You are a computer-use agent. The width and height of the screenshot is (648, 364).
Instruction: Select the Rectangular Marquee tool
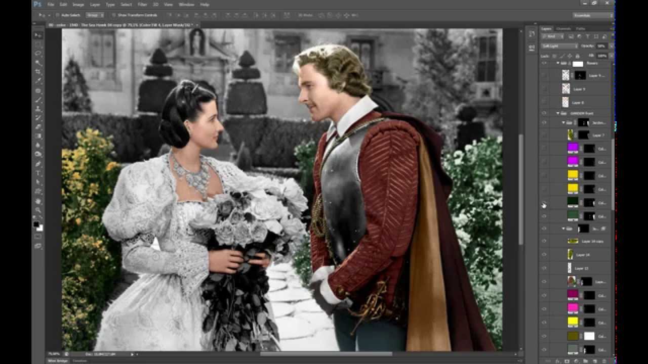click(38, 44)
